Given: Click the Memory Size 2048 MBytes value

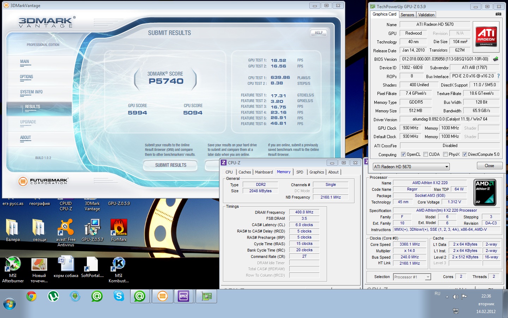Looking at the screenshot, I should click(x=260, y=191).
